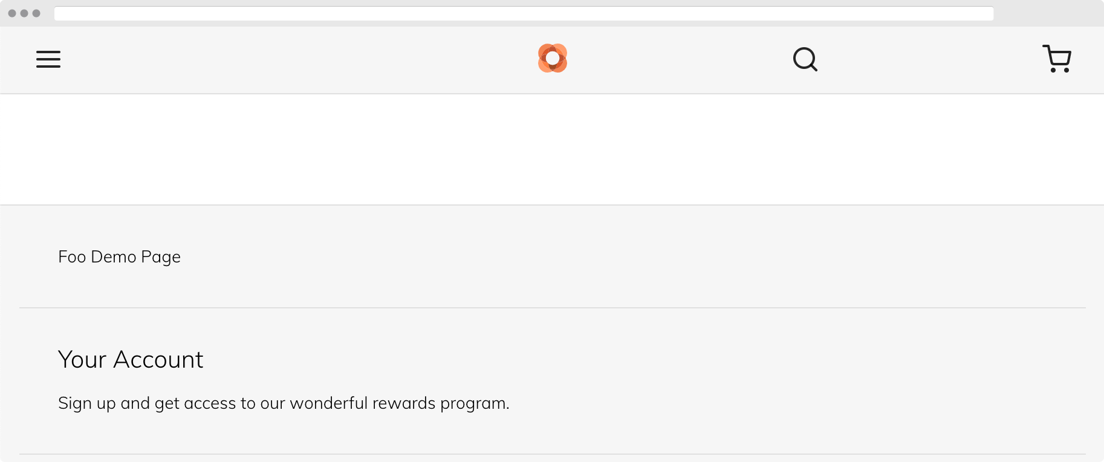
Task: Click the words "get access" in description
Action: point(195,404)
